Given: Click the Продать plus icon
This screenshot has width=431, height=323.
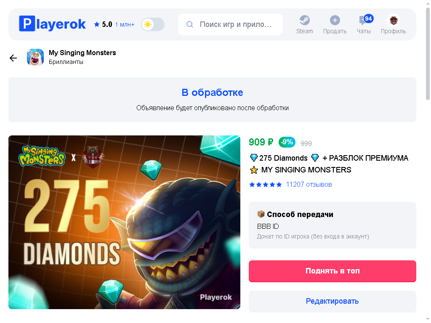Looking at the screenshot, I should [335, 20].
